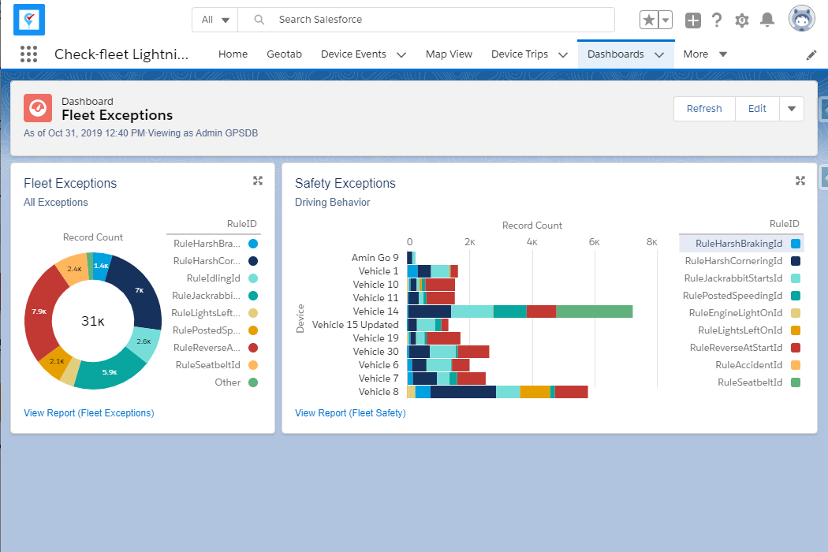Expand the Fleet Exceptions chart widget

257,181
